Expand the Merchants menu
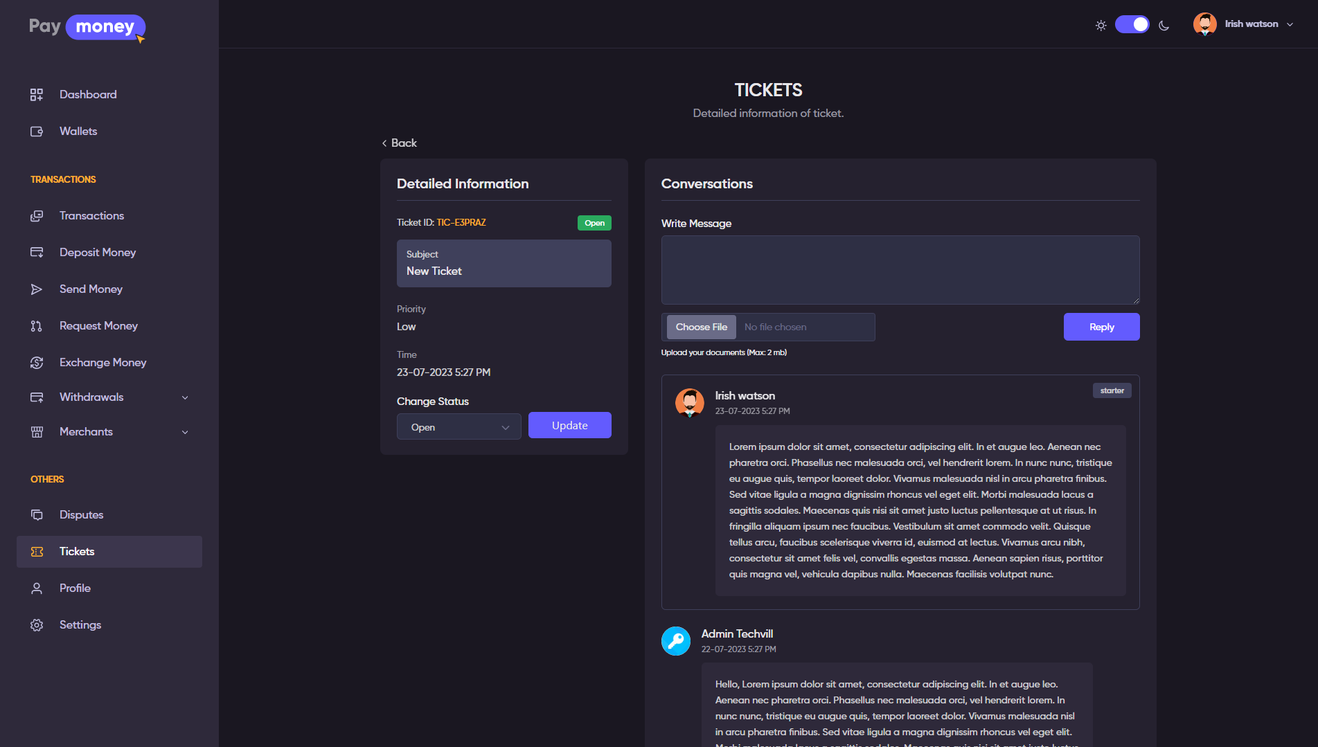Image resolution: width=1318 pixels, height=747 pixels. coord(184,432)
